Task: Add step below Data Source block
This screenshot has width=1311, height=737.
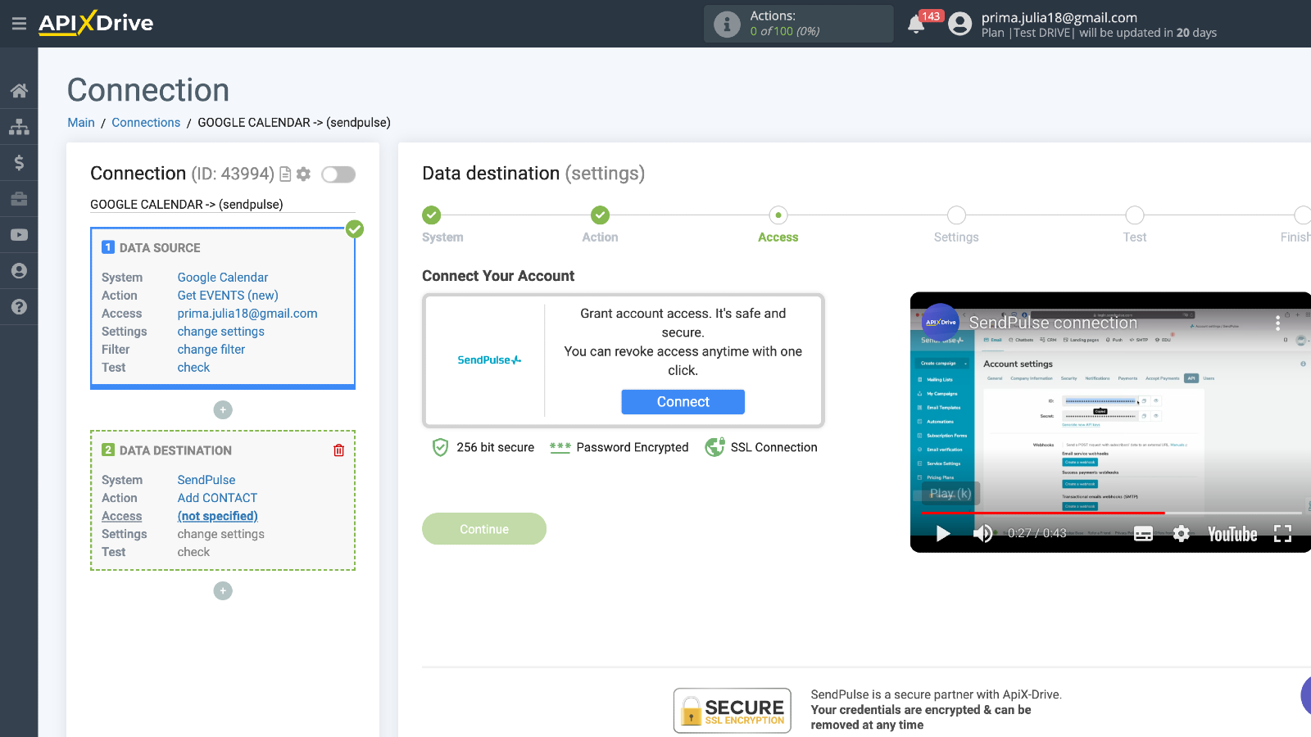Action: [223, 409]
